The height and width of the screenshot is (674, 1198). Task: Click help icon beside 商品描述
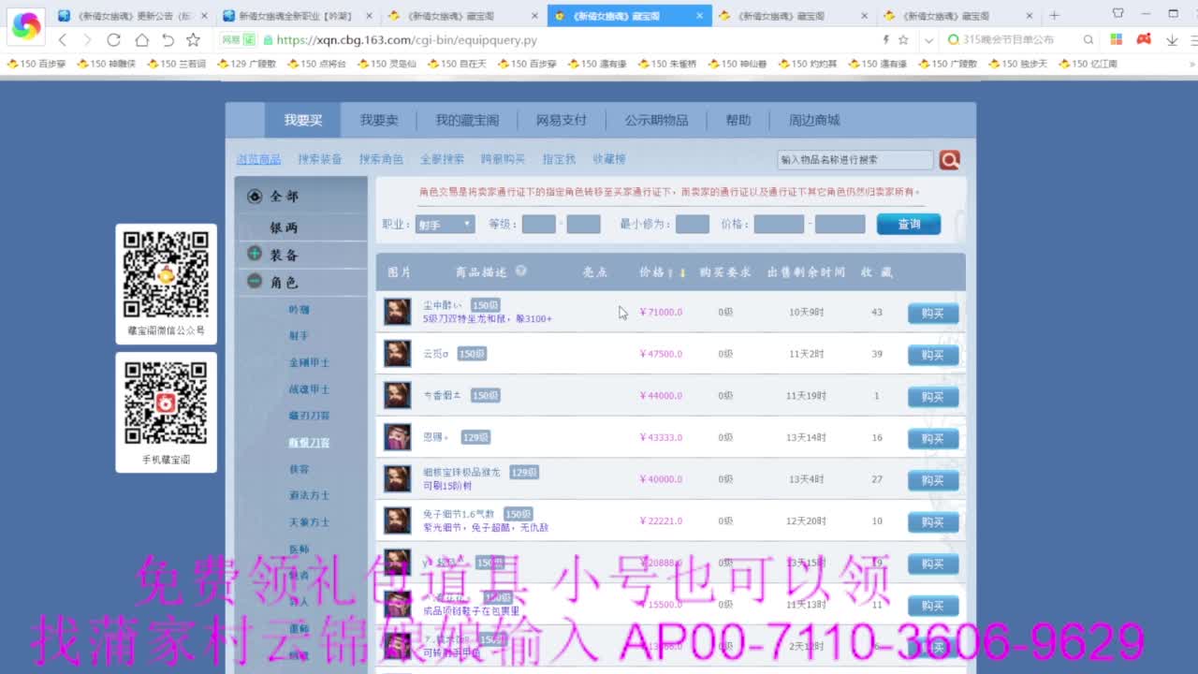(x=520, y=271)
